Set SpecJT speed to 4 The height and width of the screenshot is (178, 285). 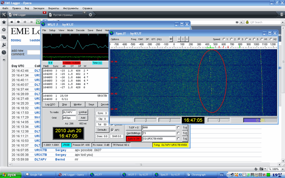click(x=247, y=39)
